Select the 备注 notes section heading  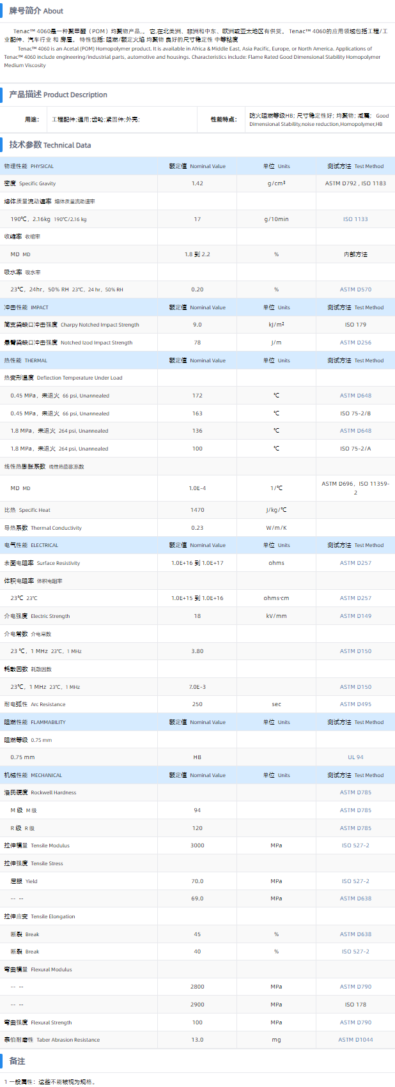click(17, 1061)
